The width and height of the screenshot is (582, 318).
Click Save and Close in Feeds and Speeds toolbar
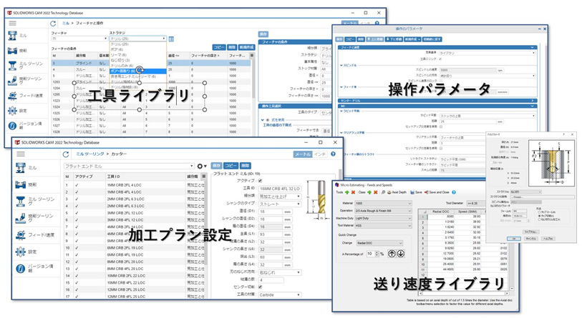tap(437, 192)
